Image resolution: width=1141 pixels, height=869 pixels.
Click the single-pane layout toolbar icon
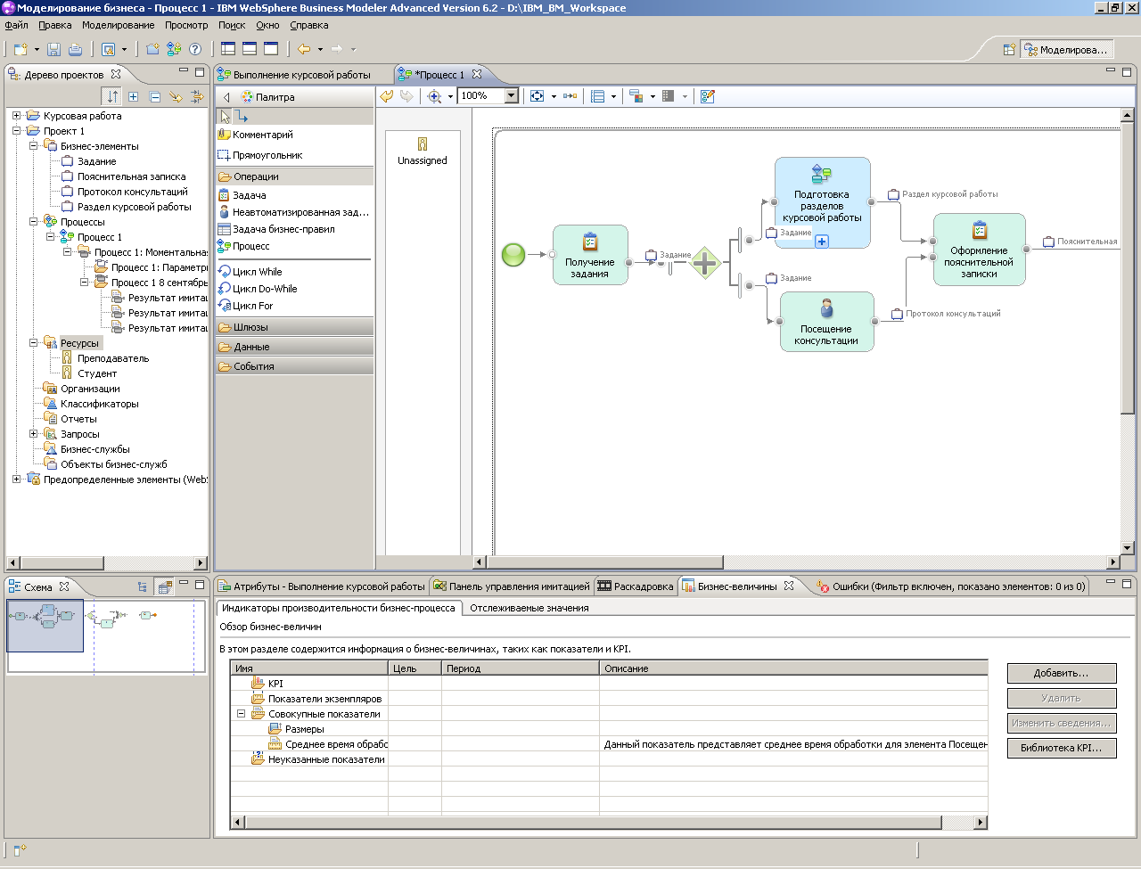(271, 49)
